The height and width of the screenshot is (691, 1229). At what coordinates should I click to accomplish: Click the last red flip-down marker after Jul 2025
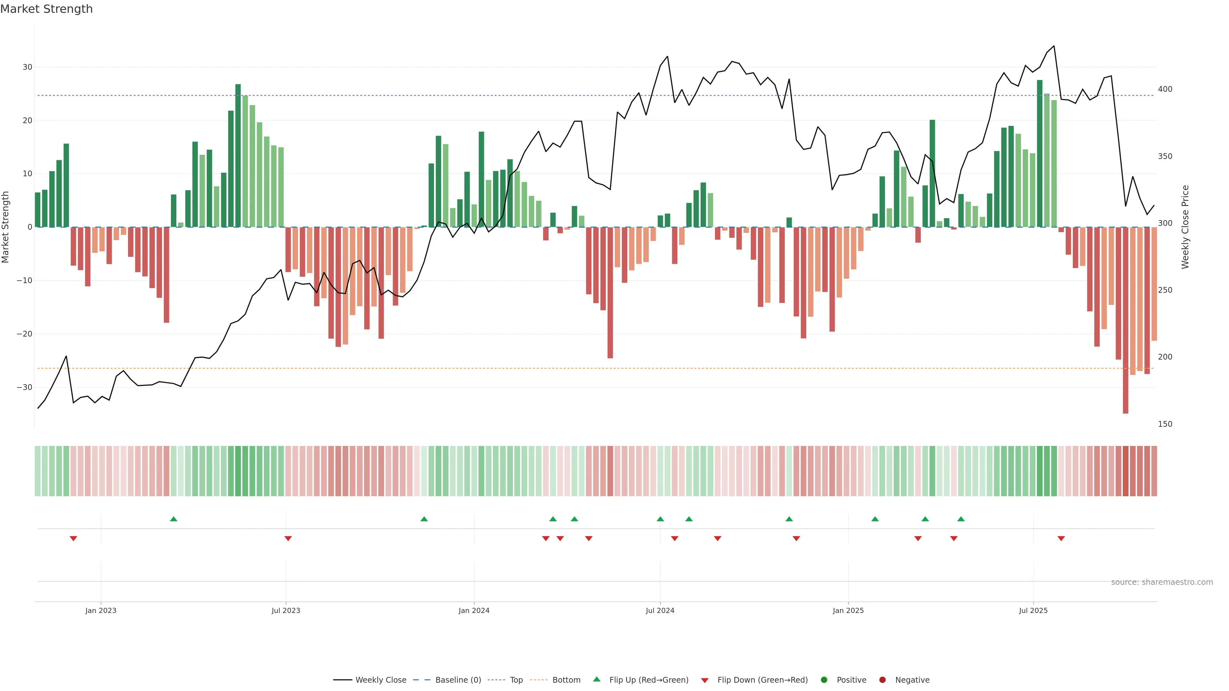1061,538
